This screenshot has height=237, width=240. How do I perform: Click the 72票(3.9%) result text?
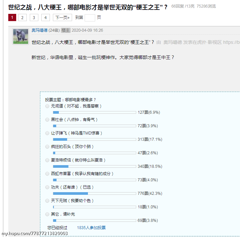coord(148,126)
